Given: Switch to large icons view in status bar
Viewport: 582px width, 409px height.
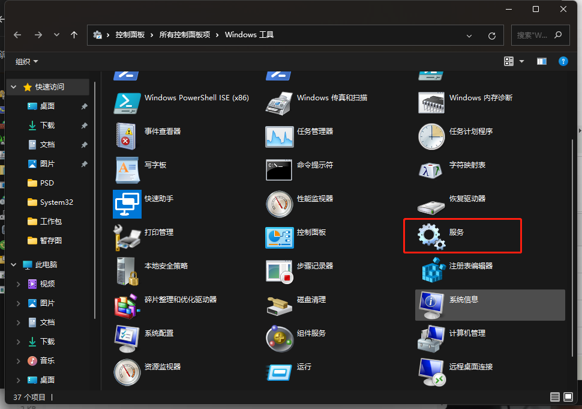Looking at the screenshot, I should tap(568, 397).
